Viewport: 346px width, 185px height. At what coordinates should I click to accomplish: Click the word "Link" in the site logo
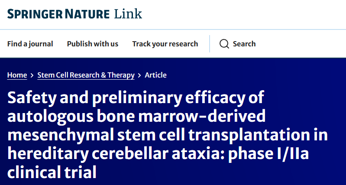click(128, 14)
